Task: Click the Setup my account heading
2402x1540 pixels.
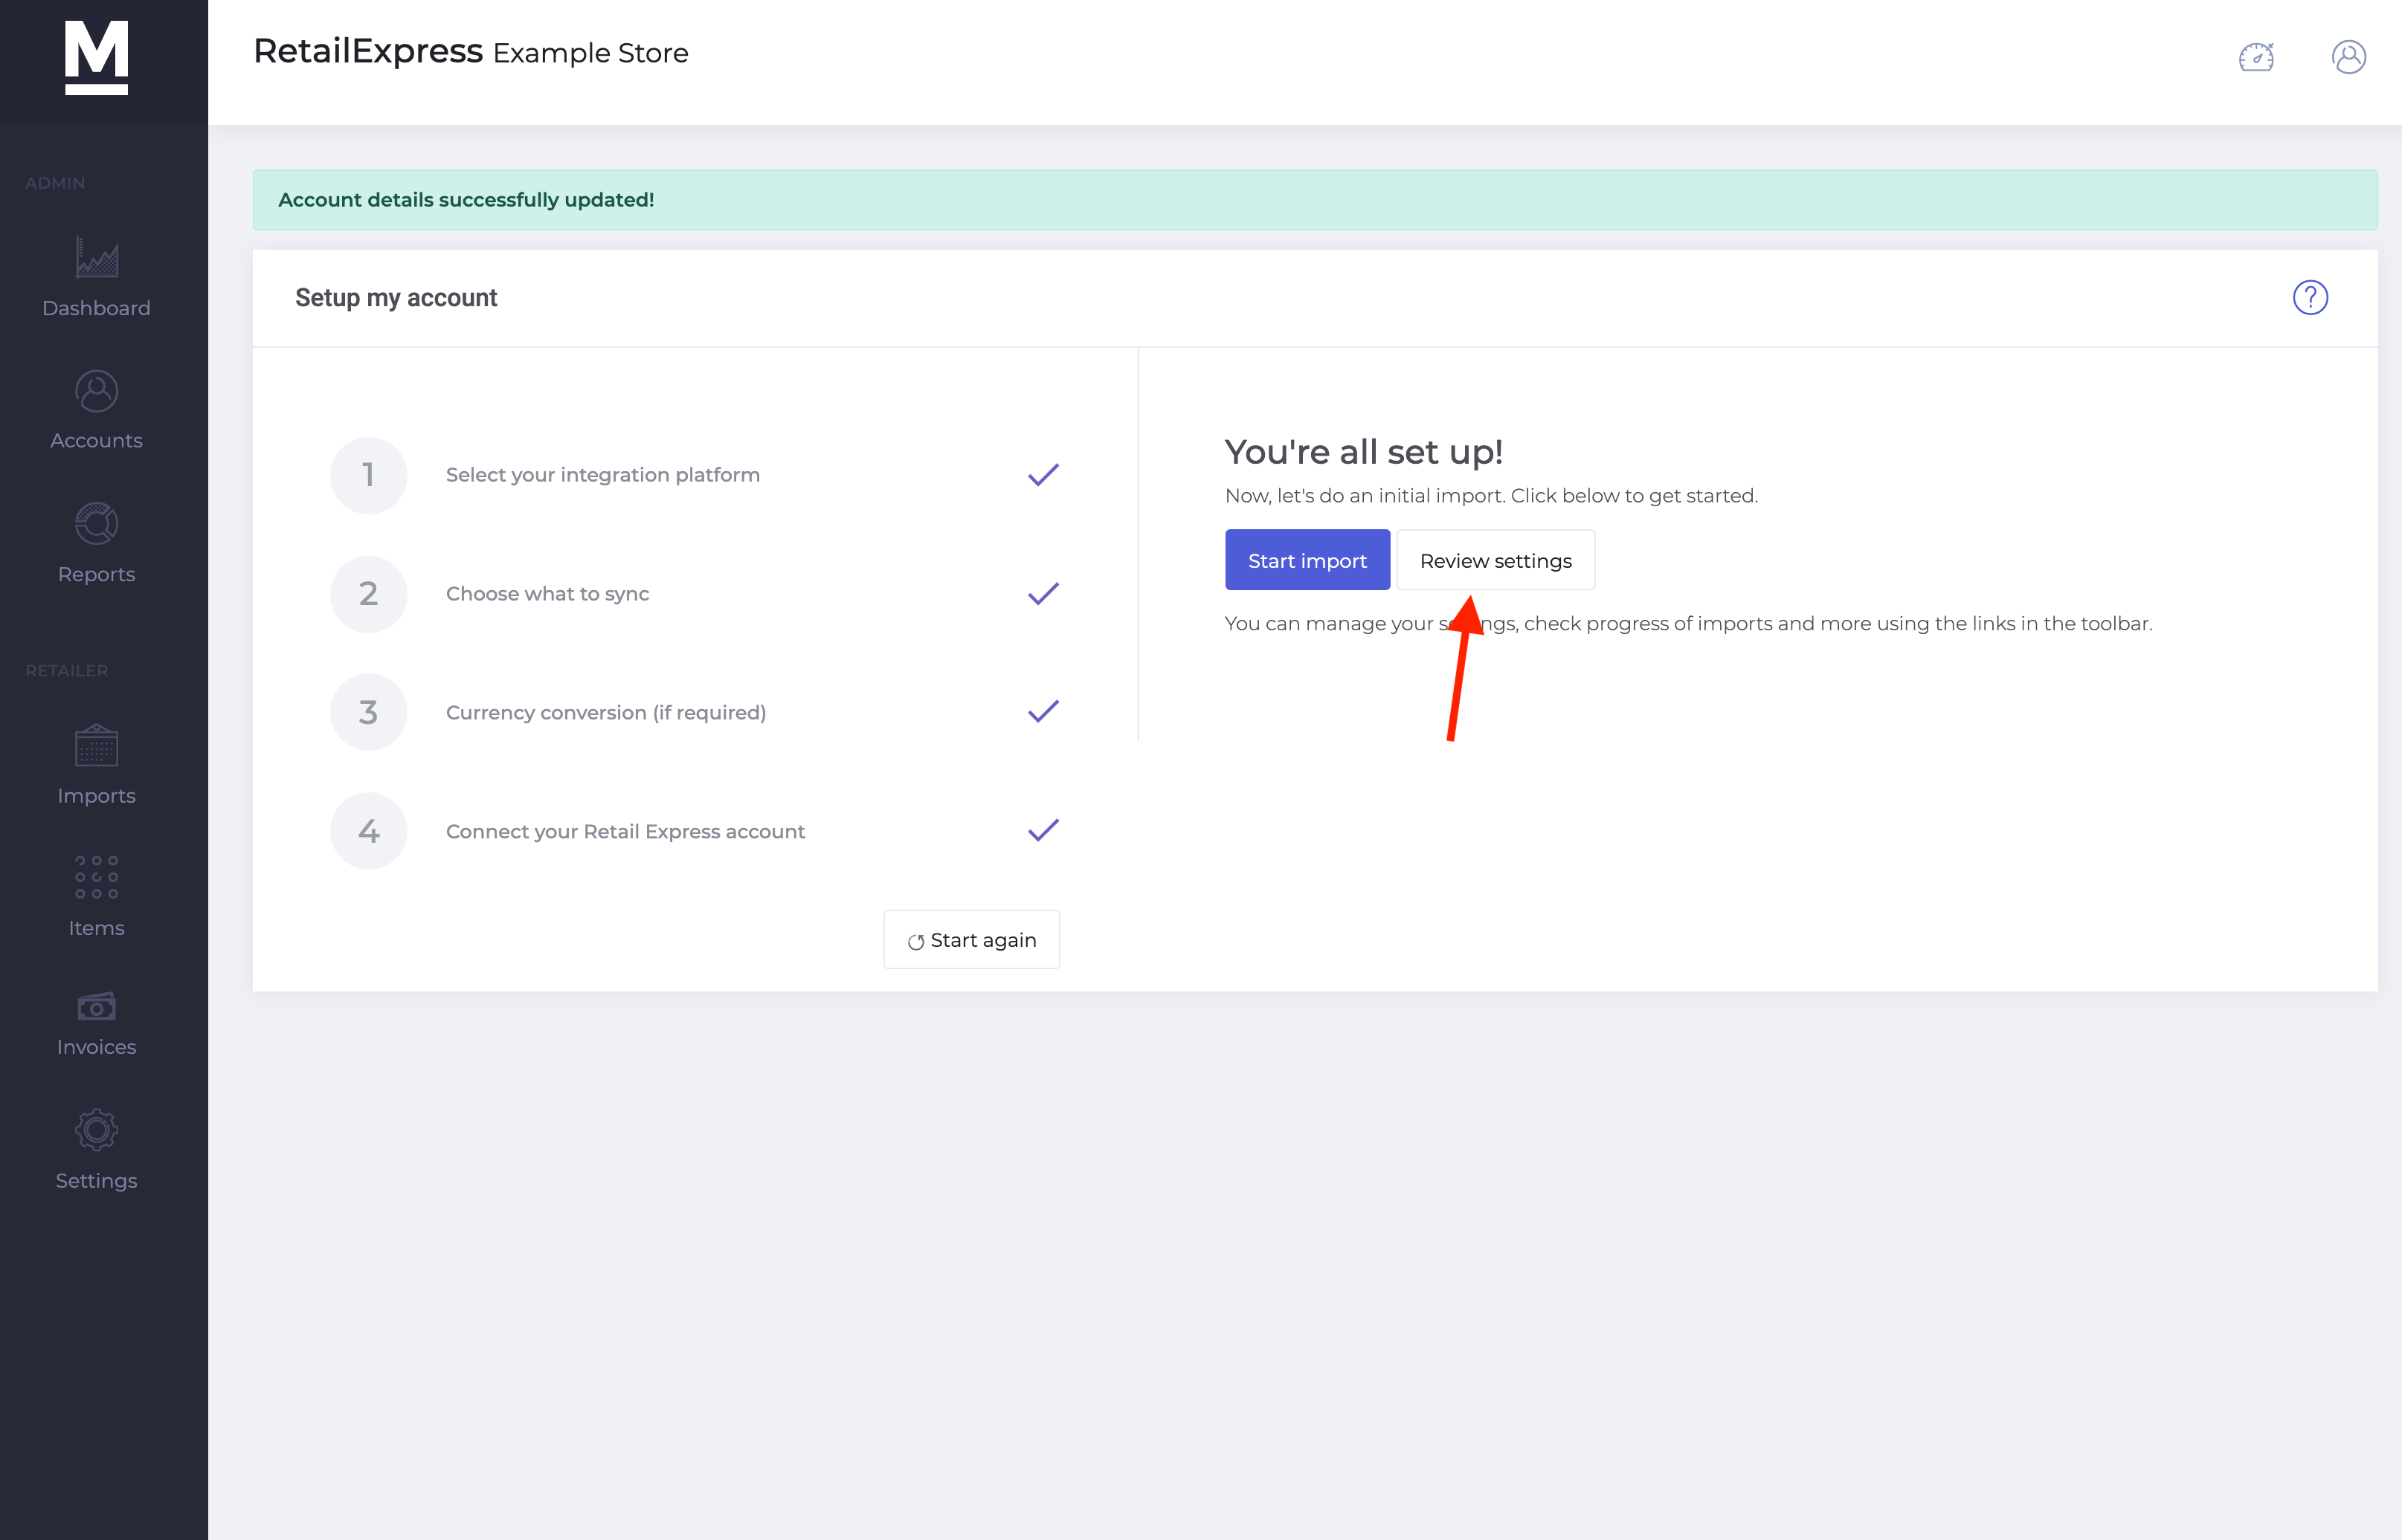Action: (395, 298)
